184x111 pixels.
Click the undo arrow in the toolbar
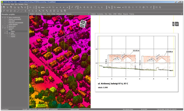[x=147, y=7]
